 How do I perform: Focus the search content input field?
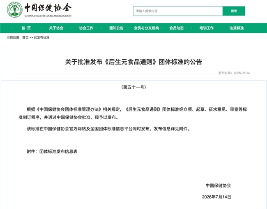178,11
